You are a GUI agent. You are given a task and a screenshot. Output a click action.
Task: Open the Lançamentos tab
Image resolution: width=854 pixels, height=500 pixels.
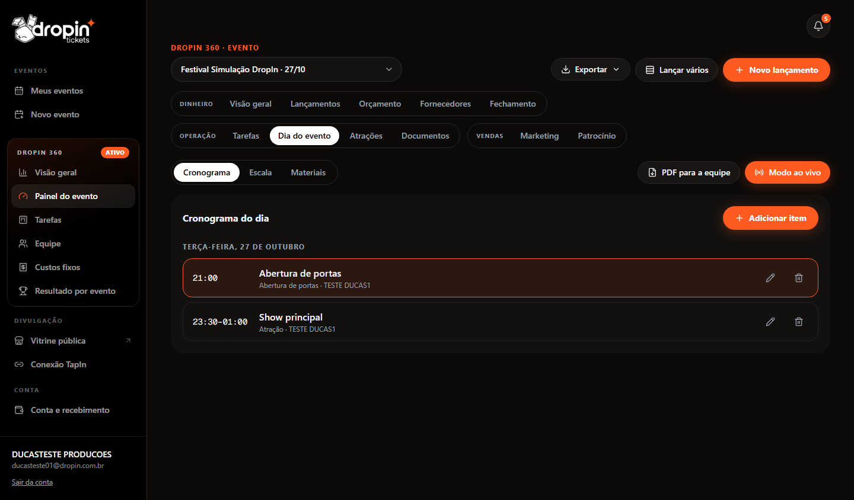316,104
